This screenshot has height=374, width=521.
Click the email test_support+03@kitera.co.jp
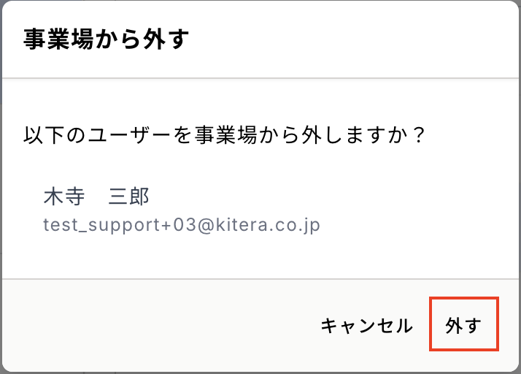click(182, 224)
